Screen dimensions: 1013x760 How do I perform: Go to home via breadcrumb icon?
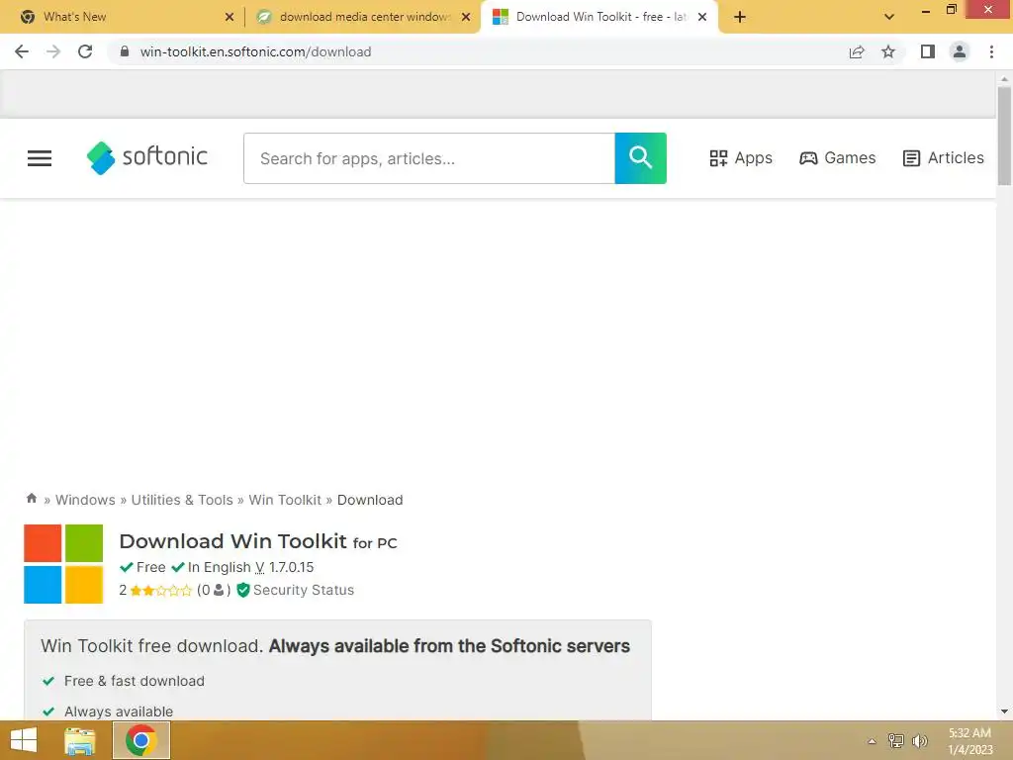pos(31,499)
